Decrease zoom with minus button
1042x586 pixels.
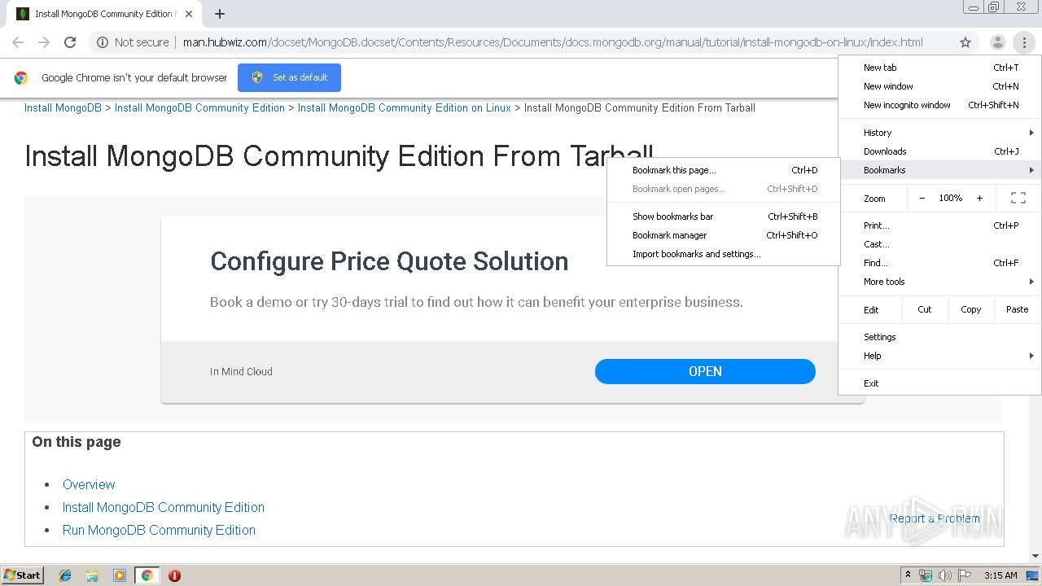click(x=922, y=198)
